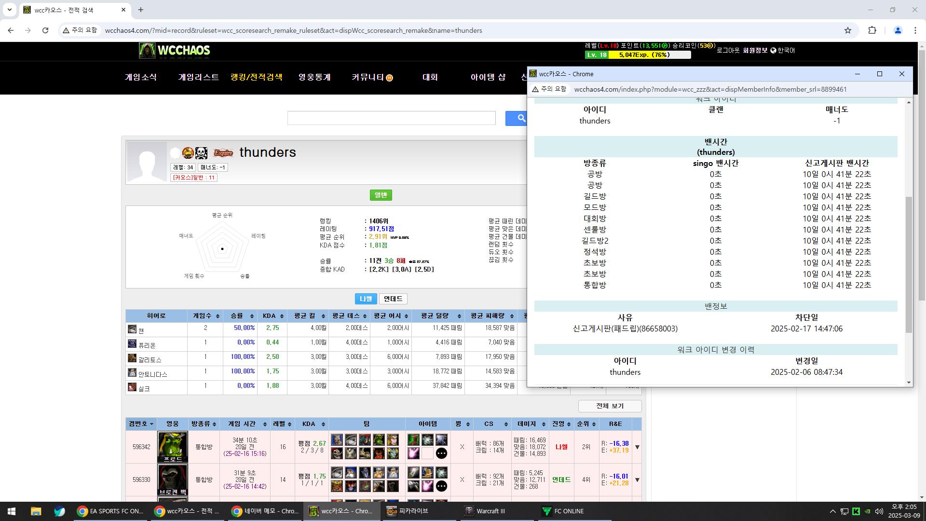
Task: Click the 실크 hero icon in hero stats
Action: tap(132, 387)
